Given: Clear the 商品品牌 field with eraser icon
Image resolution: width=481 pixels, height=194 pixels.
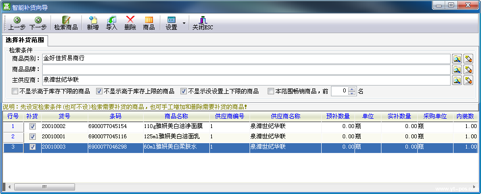Looking at the screenshot, I should point(468,70).
